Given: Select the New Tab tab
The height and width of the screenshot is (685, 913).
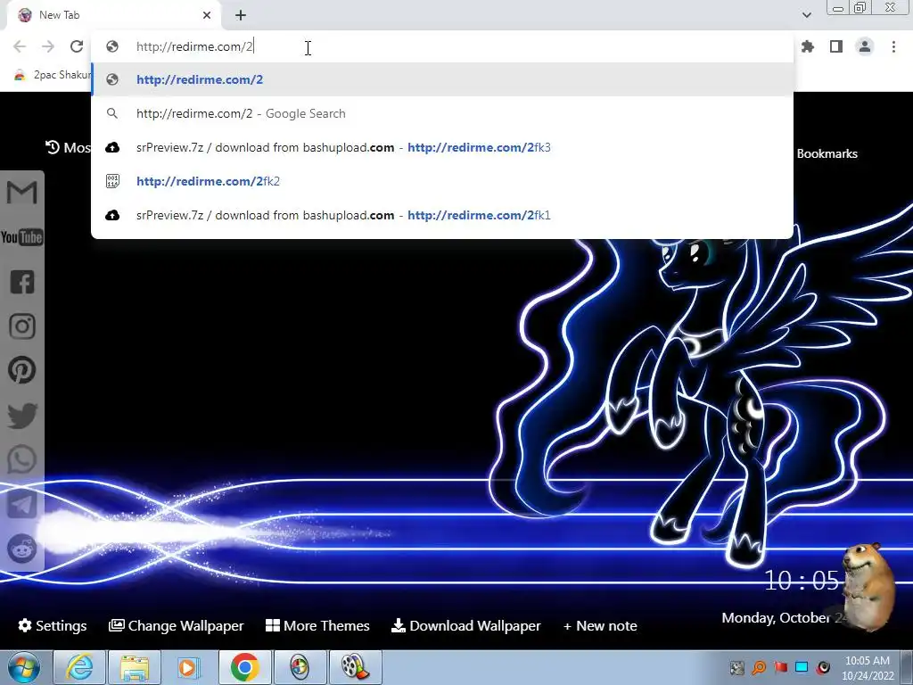Looking at the screenshot, I should 113,15.
